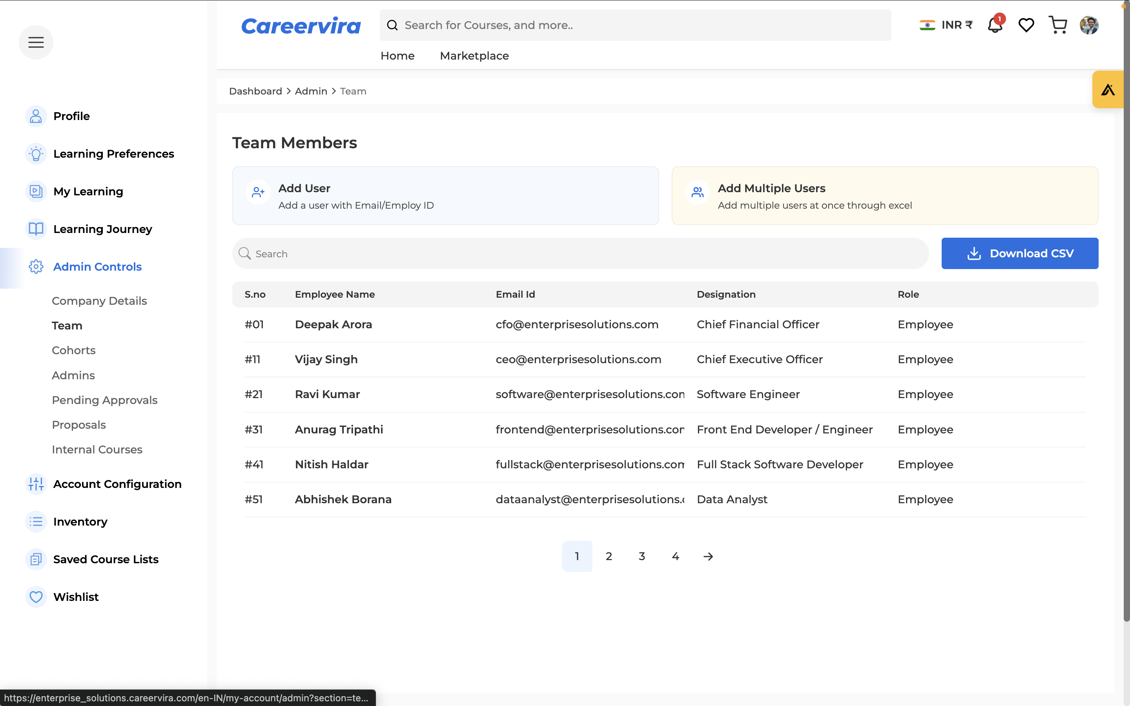Screen dimensions: 1130x706
Task: Click the team members Search field
Action: 580,253
